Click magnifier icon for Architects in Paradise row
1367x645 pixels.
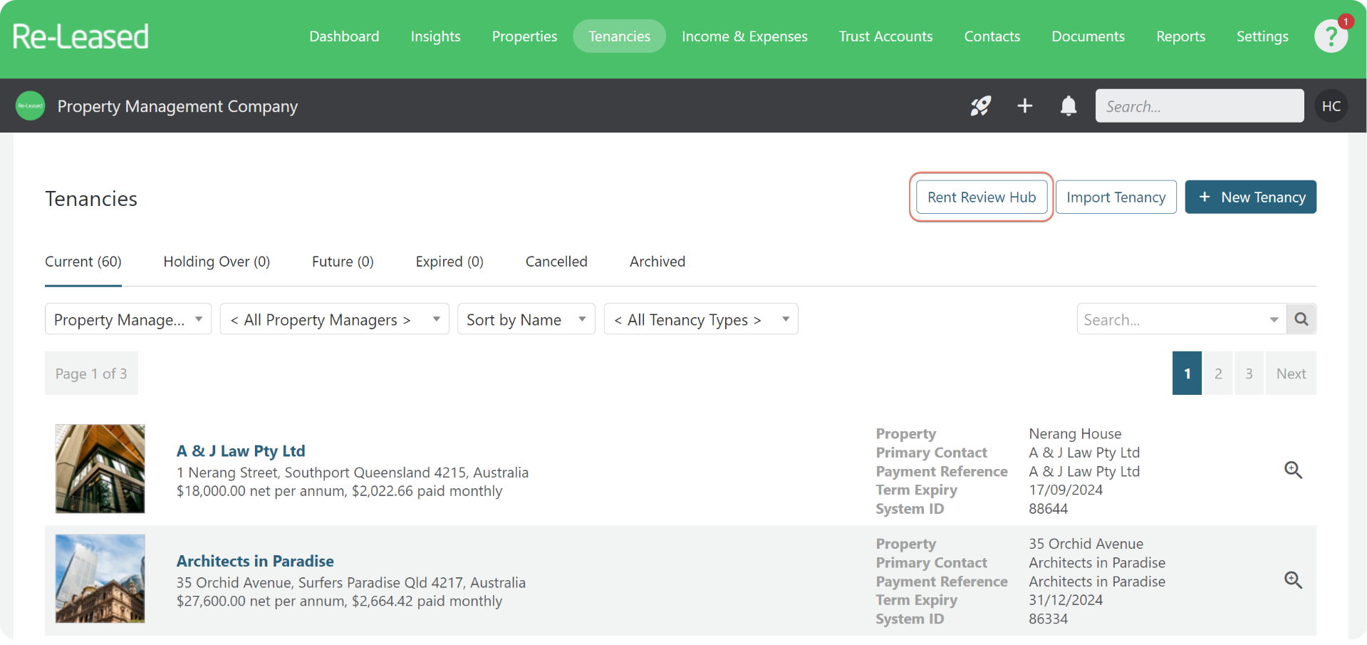(x=1293, y=580)
